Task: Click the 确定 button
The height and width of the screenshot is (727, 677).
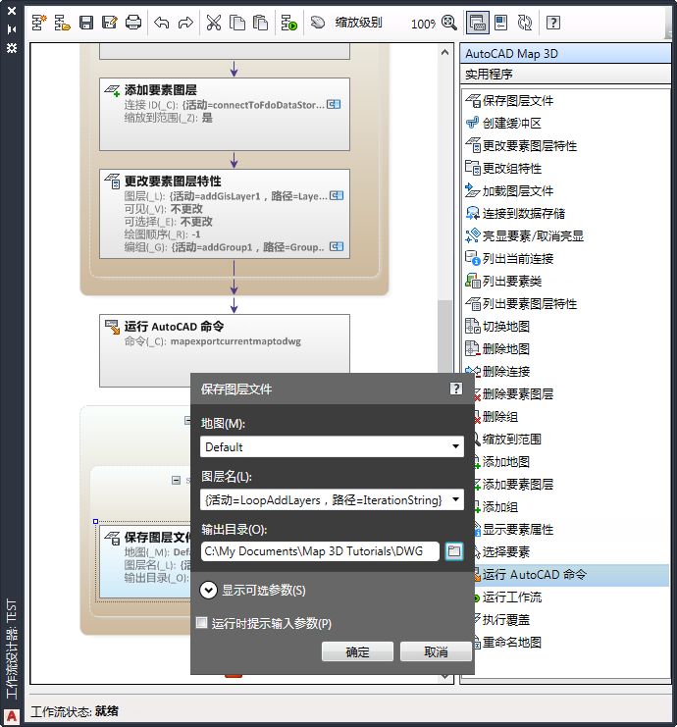Action: 357,651
